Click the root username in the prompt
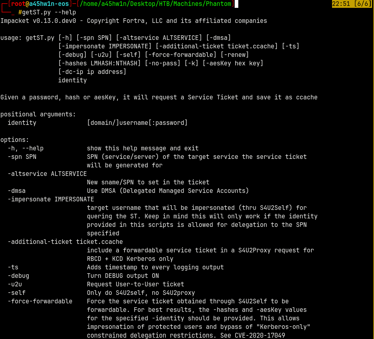 tap(18, 4)
